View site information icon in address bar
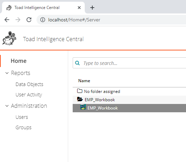The image size is (186, 162). point(43,20)
